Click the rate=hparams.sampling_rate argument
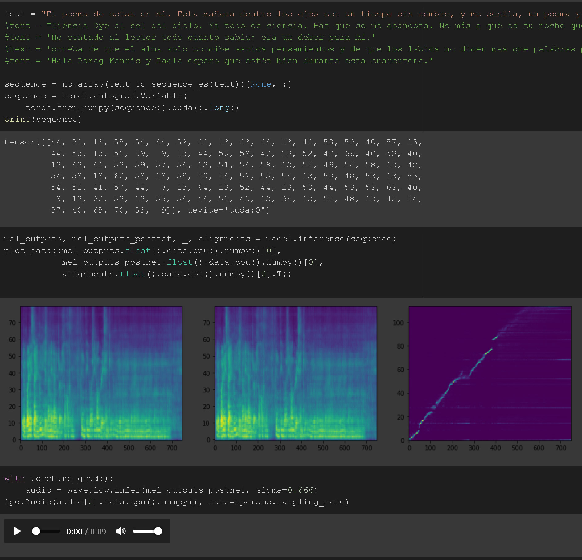Screen dimensions: 582x560 click(x=277, y=502)
